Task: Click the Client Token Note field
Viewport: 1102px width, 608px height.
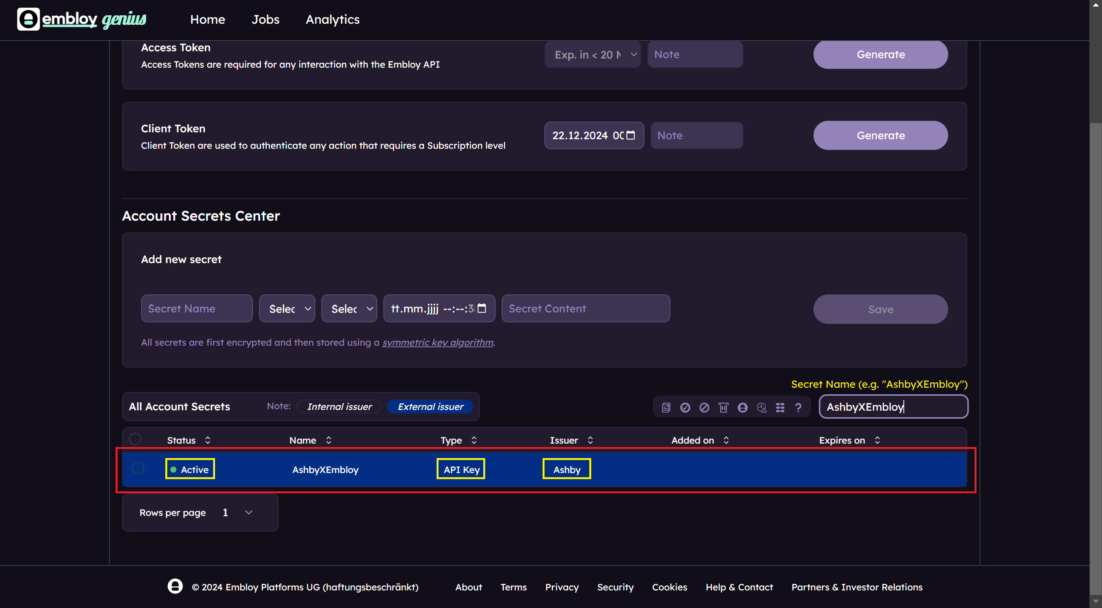Action: pos(697,135)
